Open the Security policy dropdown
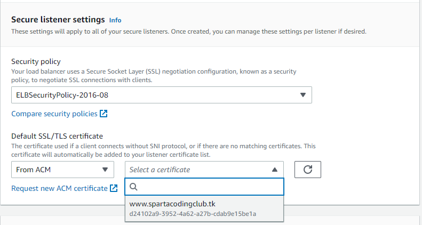Image resolution: width=422 pixels, height=225 pixels. point(162,95)
